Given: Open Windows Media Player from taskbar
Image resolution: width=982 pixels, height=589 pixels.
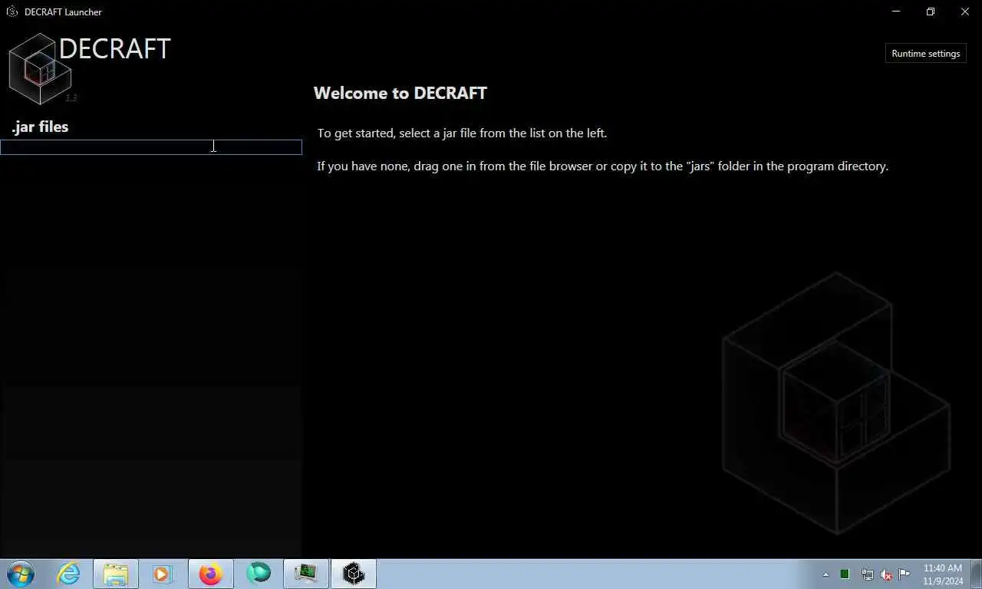Looking at the screenshot, I should [163, 574].
